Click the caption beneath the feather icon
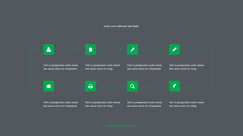243x136 pixels. click(186, 104)
